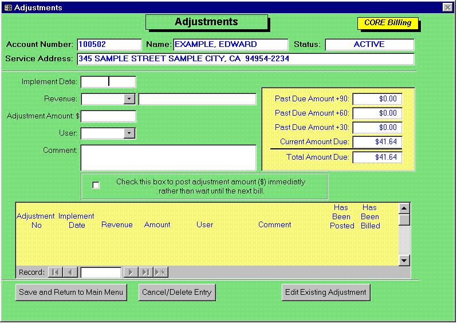The height and width of the screenshot is (324, 457).
Task: Click the Adjustments window form icon
Action: pyautogui.click(x=8, y=7)
